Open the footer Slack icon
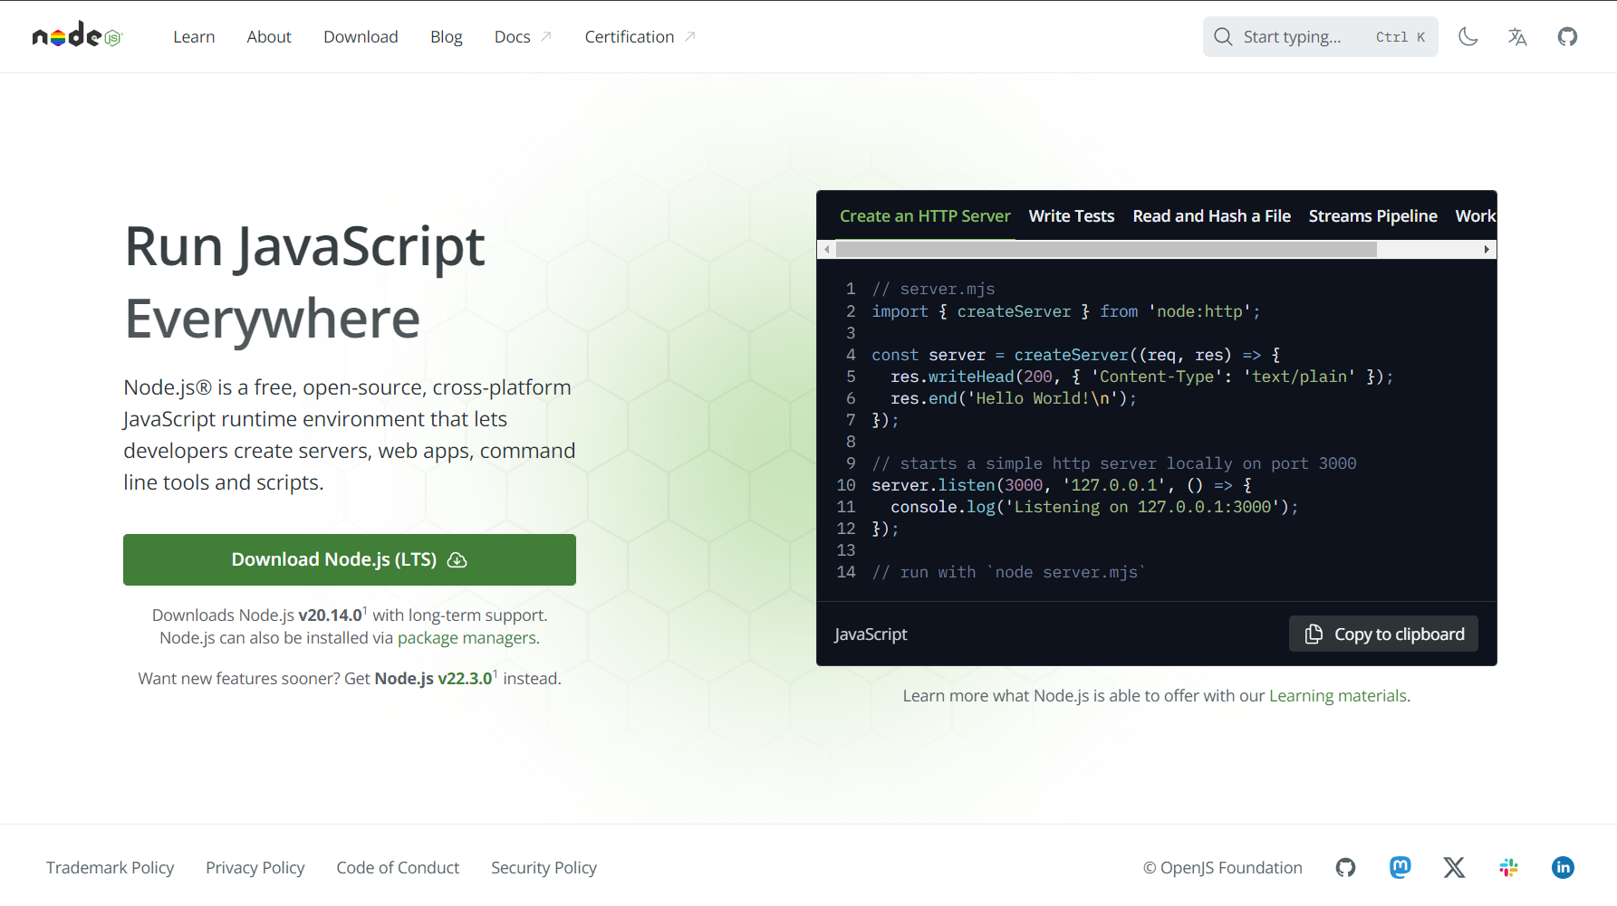The height and width of the screenshot is (906, 1617). tap(1508, 867)
